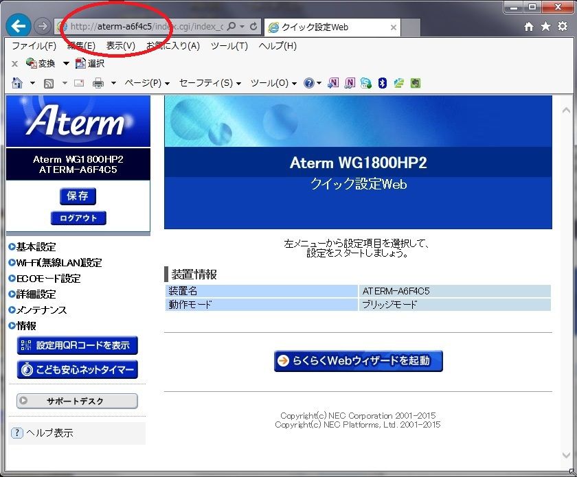
Task: Open the ツール(O) dropdown
Action: click(273, 83)
